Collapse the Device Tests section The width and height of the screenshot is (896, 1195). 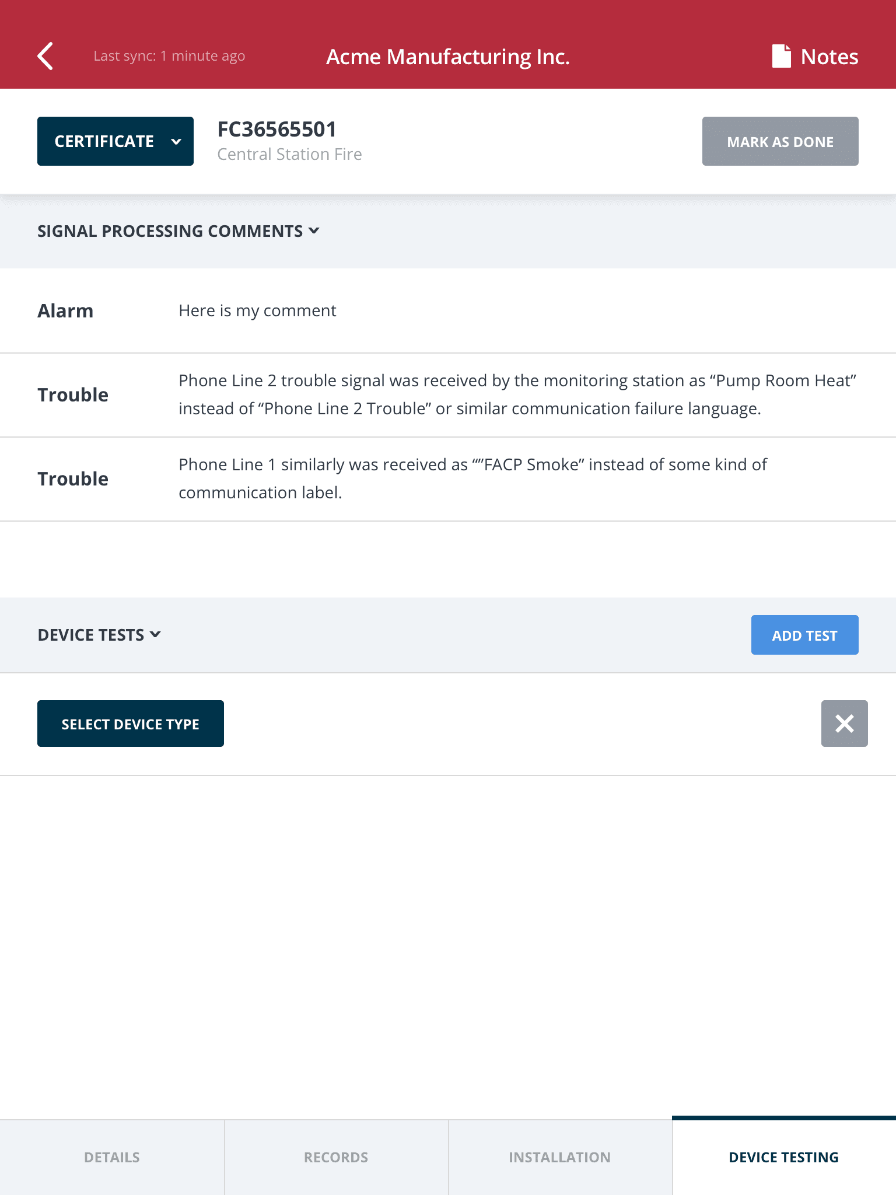pos(99,634)
